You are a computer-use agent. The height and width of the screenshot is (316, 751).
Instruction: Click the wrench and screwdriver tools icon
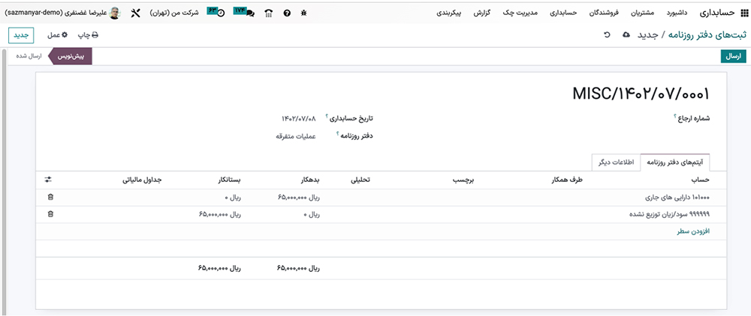tap(136, 13)
